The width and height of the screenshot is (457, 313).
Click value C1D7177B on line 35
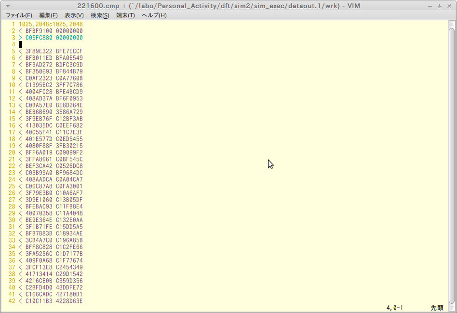click(x=69, y=254)
